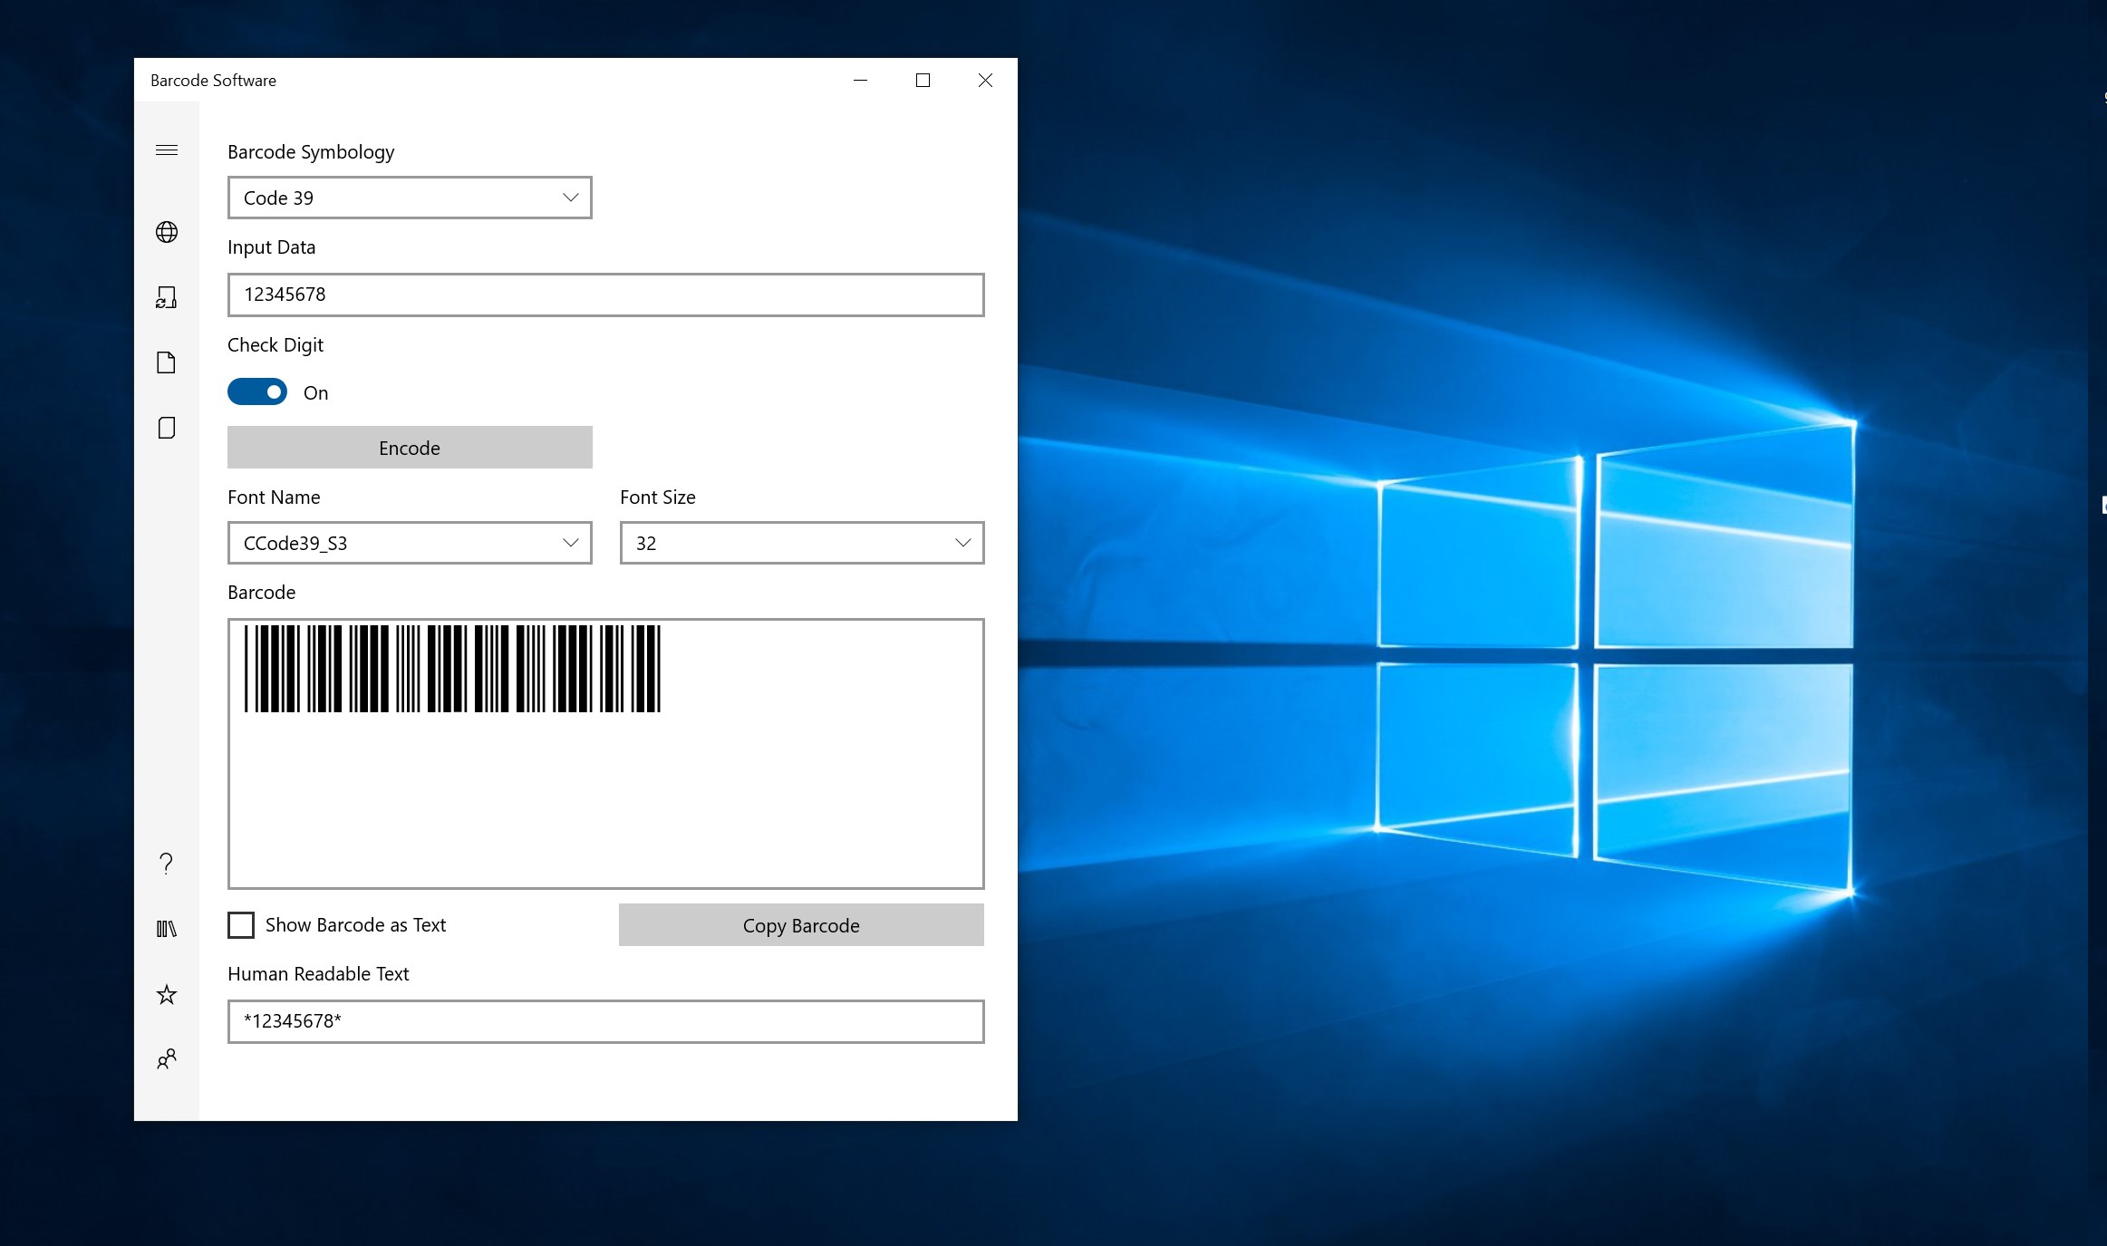Open the library books sidebar icon
Screen dimensions: 2107x1246
167,929
